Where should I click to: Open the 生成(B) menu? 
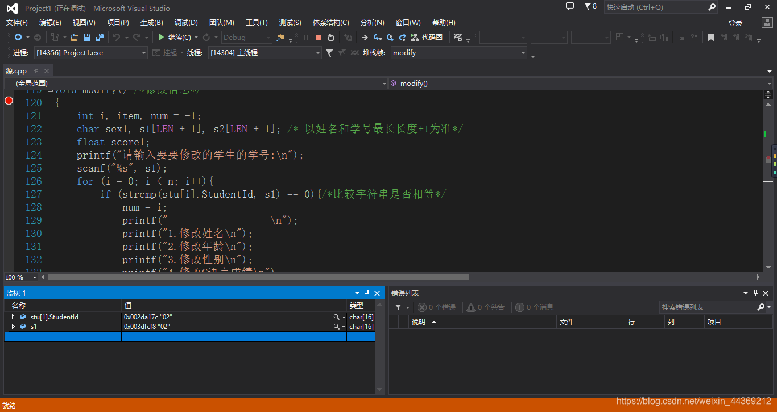152,23
